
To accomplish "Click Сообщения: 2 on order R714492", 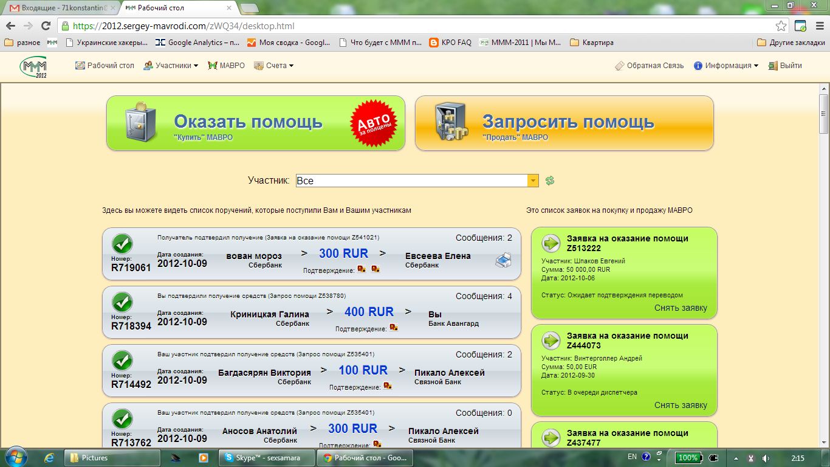I will (484, 355).
